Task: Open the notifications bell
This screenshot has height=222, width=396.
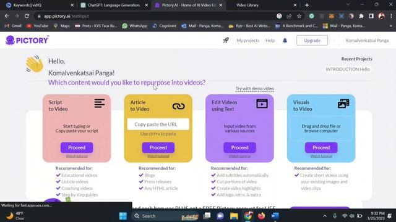Action: click(x=285, y=41)
